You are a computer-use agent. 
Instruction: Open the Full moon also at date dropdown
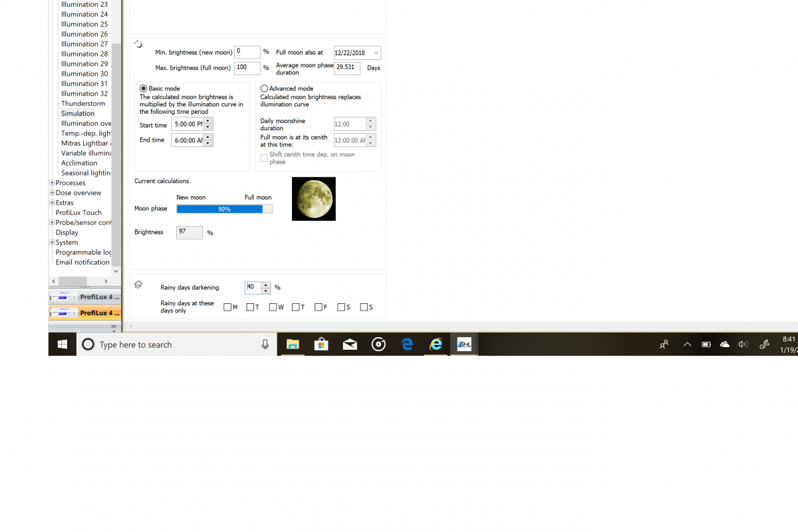click(x=376, y=53)
